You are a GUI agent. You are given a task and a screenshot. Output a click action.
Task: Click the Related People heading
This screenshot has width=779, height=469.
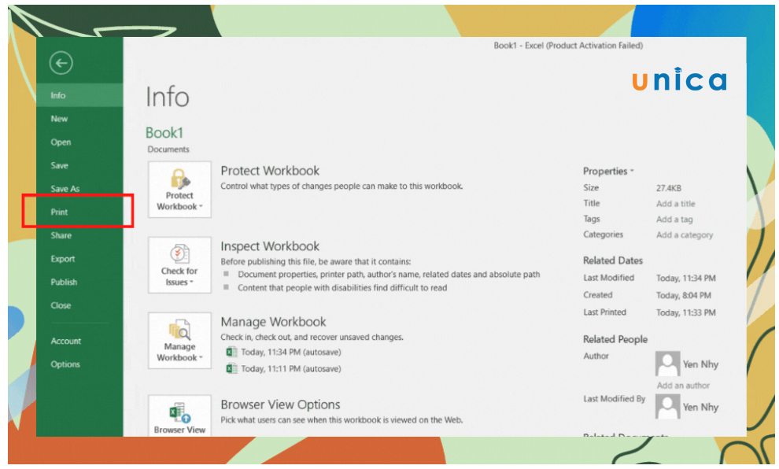pyautogui.click(x=615, y=339)
